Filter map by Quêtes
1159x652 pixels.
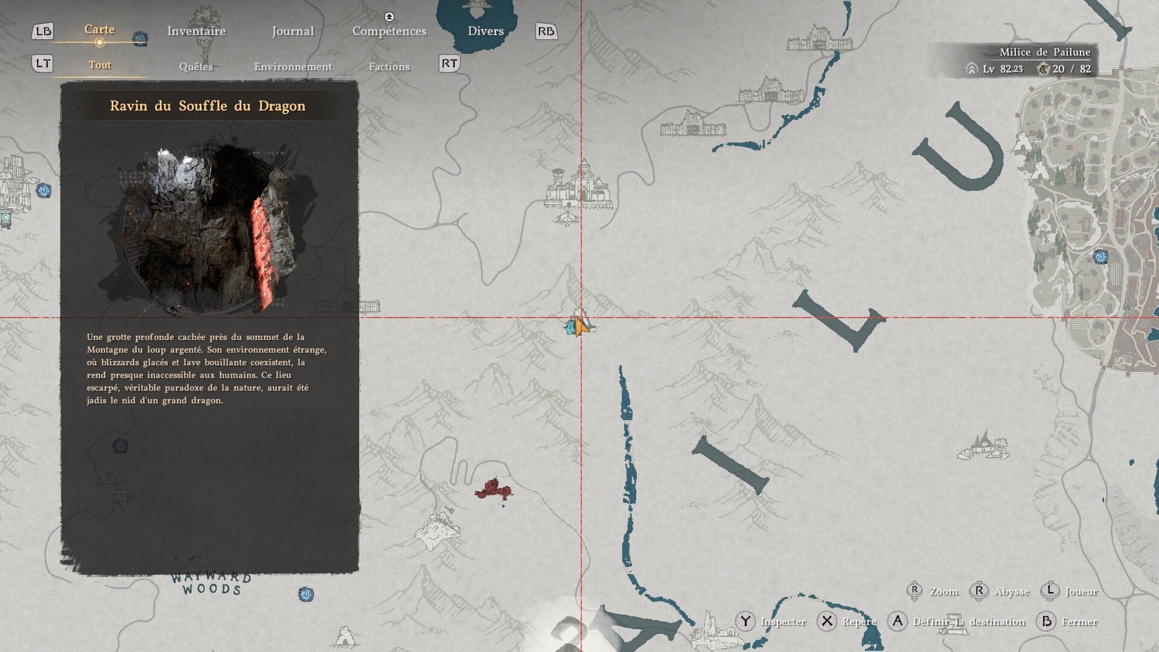coord(196,66)
